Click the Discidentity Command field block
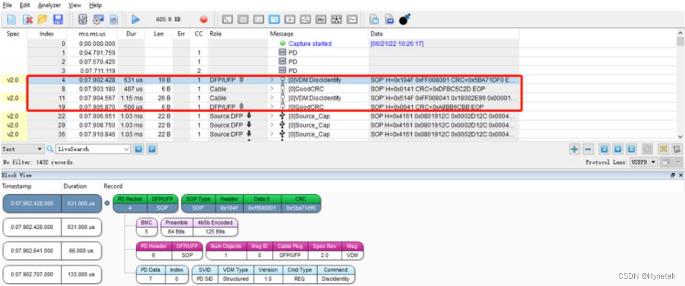Image resolution: width=685 pixels, height=286 pixels. (x=336, y=279)
